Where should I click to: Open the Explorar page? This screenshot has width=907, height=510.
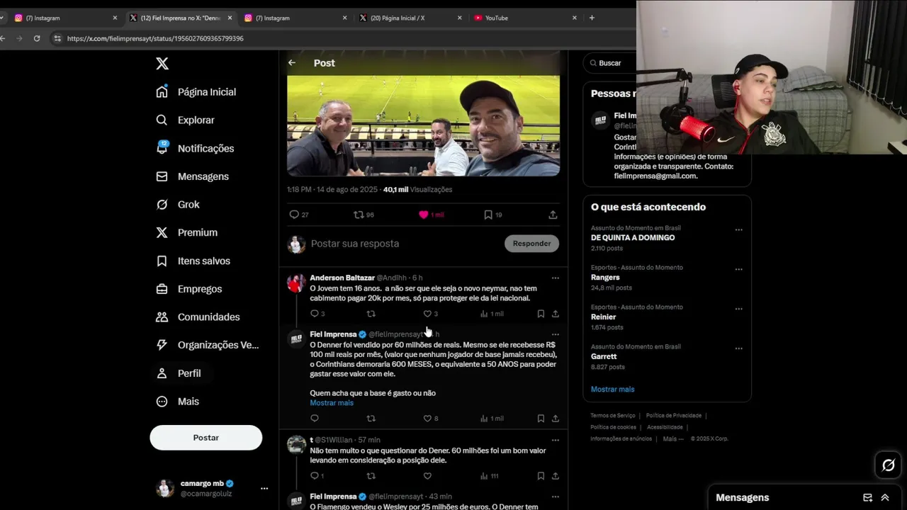tap(185, 120)
